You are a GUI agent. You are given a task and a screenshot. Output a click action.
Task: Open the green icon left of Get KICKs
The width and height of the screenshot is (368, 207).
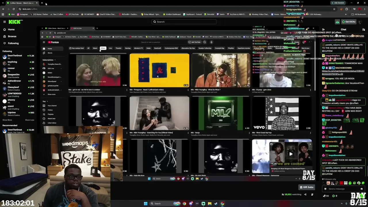pos(337,22)
